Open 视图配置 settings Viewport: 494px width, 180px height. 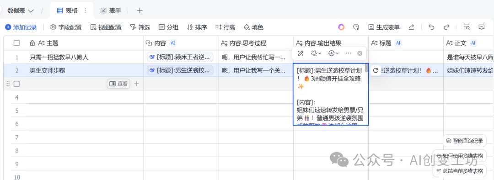click(x=106, y=27)
